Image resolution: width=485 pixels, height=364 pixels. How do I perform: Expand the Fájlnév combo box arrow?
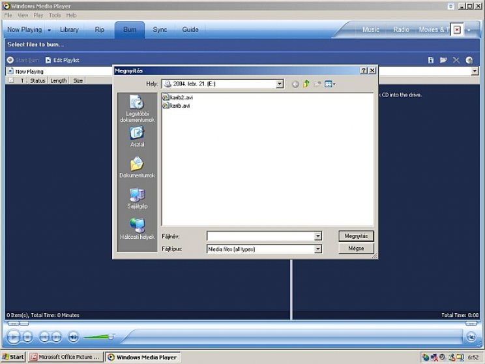317,237
